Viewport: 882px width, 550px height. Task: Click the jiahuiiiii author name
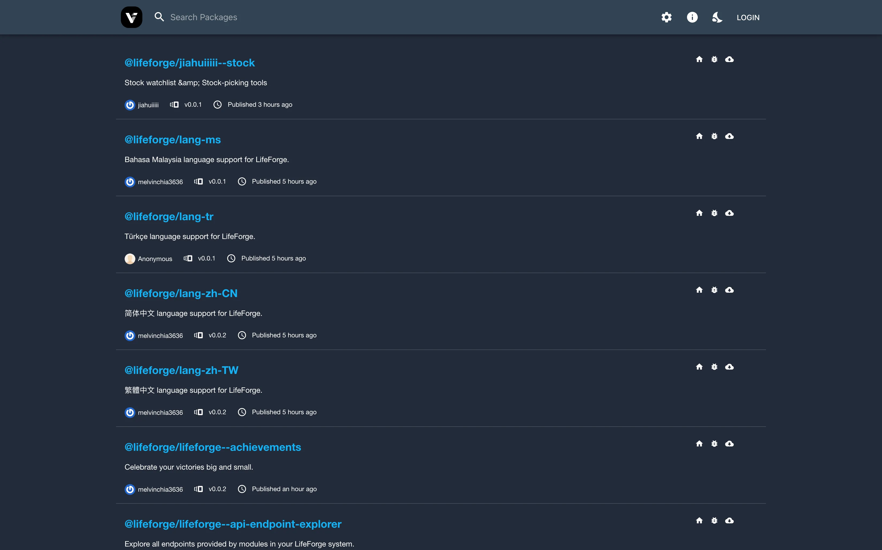[148, 105]
